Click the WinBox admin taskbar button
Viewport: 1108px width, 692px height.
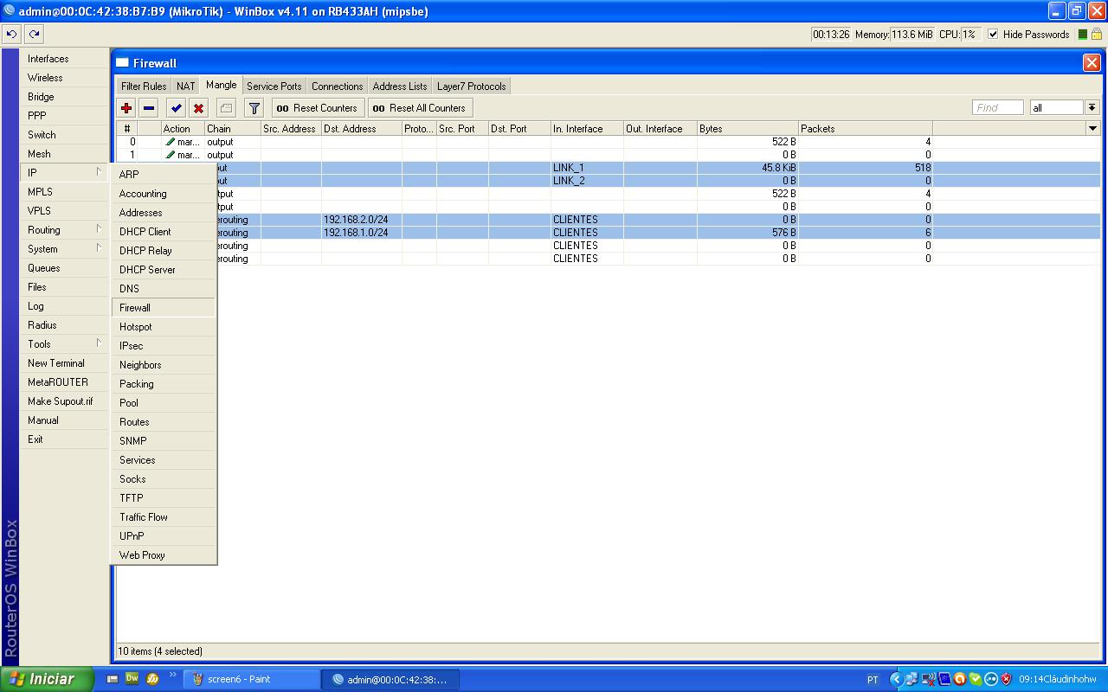[x=390, y=679]
